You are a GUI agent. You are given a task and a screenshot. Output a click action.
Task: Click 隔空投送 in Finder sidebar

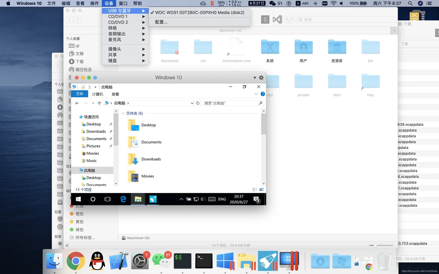[x=84, y=69]
